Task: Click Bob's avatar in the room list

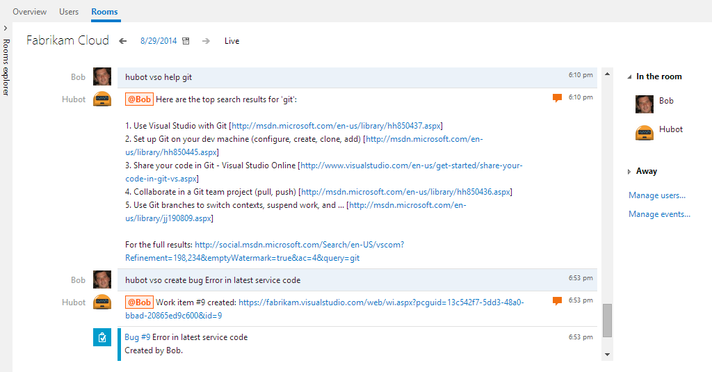Action: (x=645, y=104)
